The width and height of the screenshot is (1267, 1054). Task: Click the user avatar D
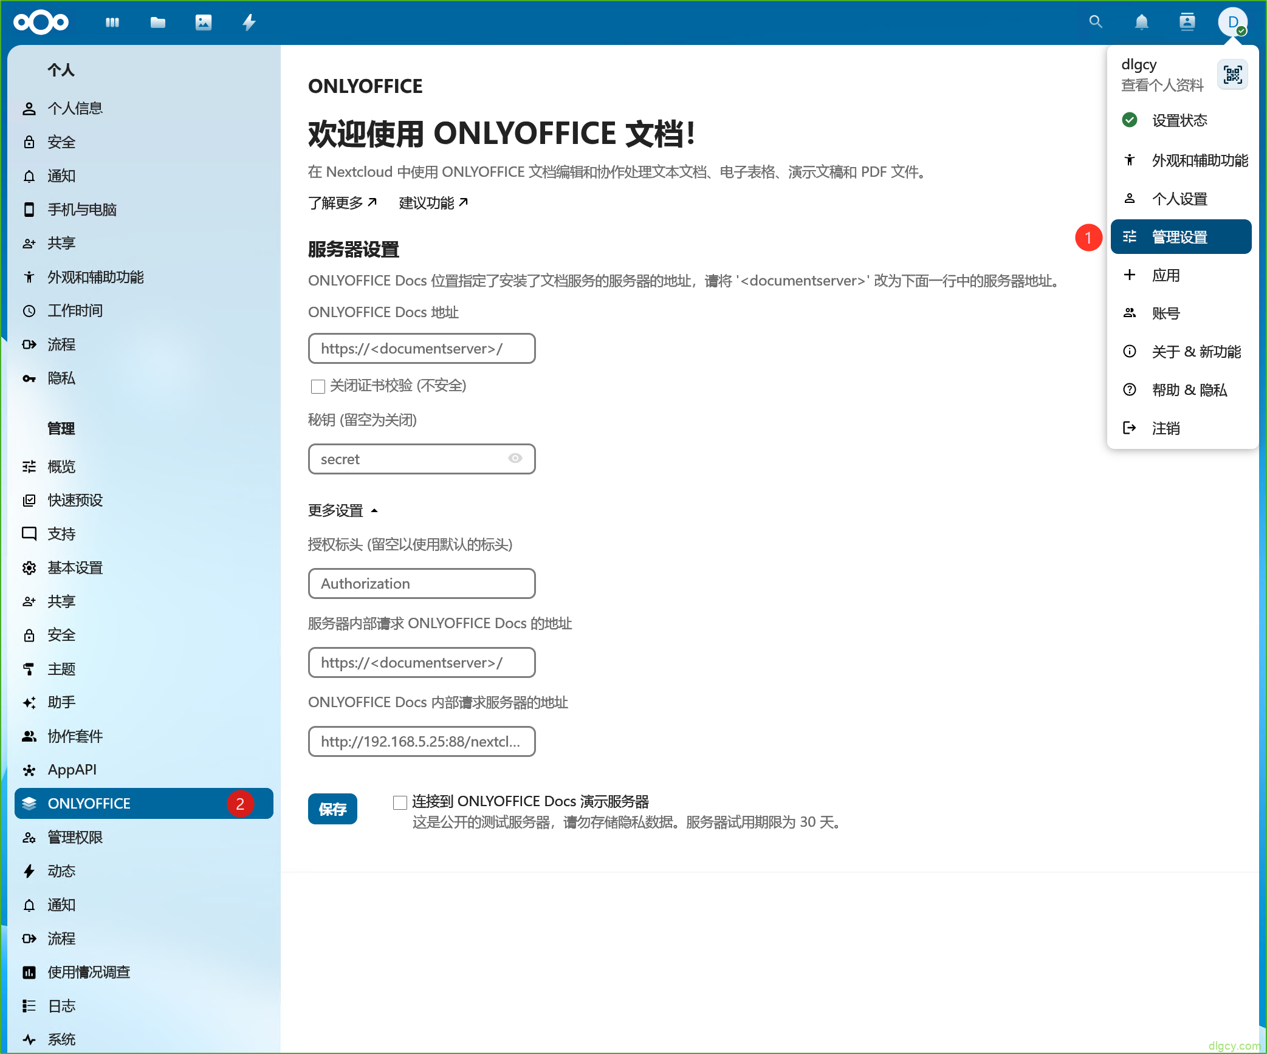pos(1233,22)
